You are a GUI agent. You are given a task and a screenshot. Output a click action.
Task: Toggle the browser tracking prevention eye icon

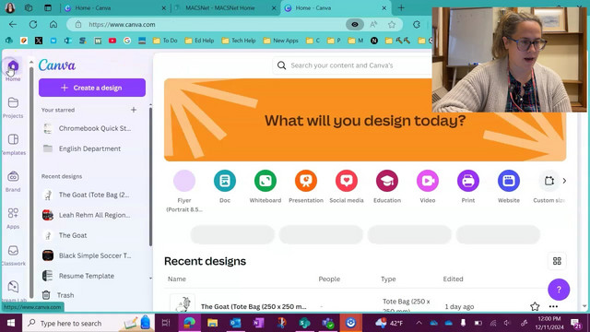[355, 25]
